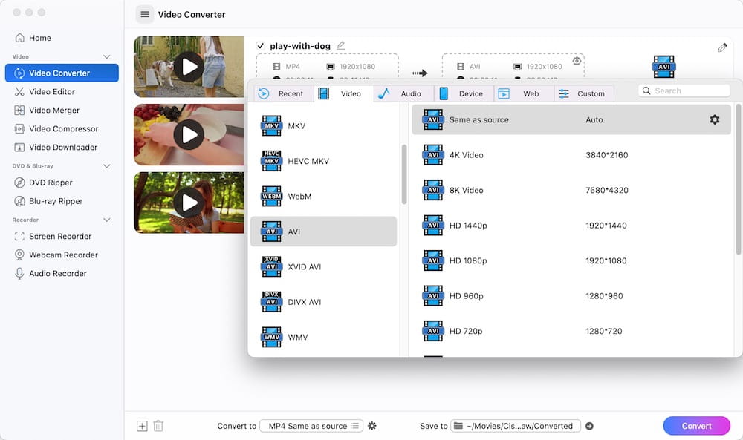Rename play-with-dog using the pencil icon

(x=341, y=45)
